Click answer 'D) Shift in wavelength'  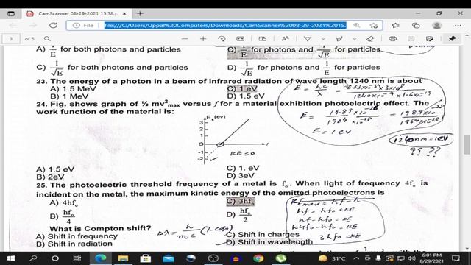pos(269,242)
